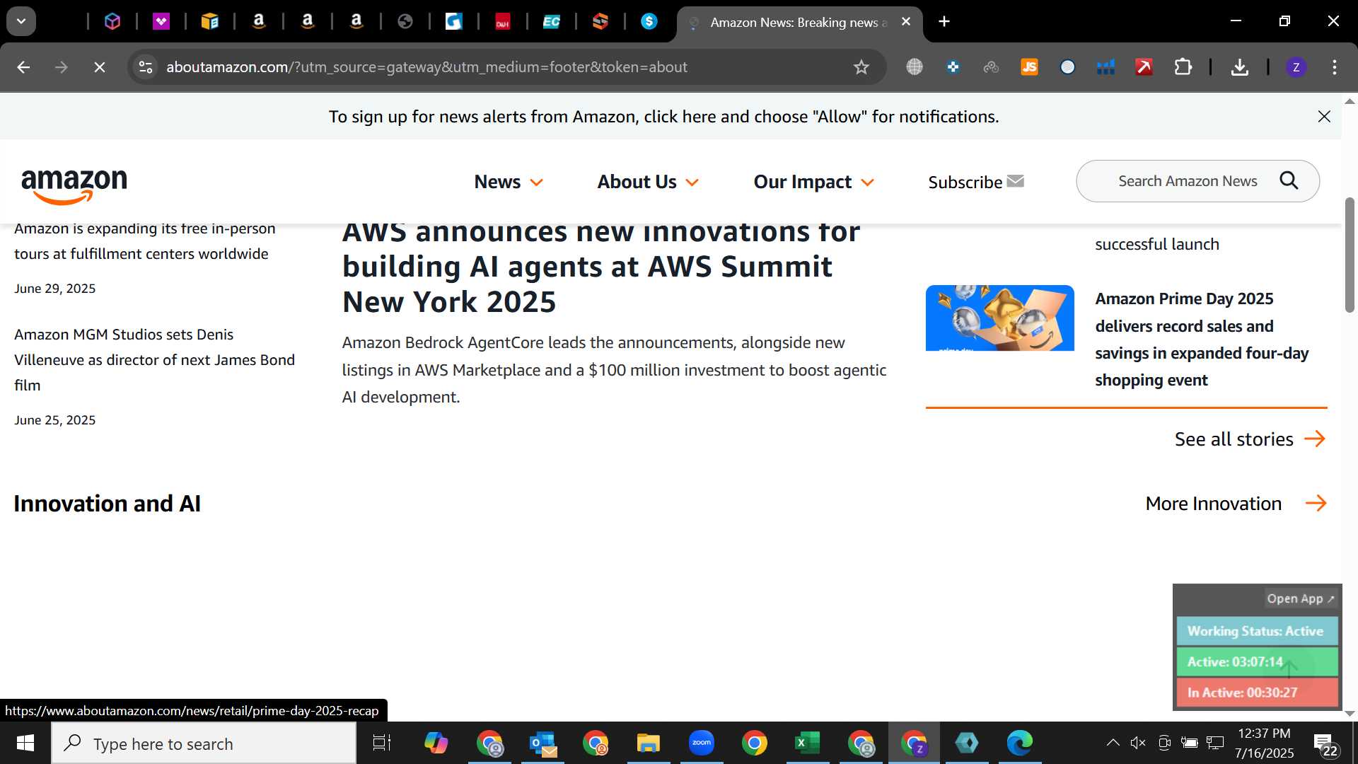Image resolution: width=1358 pixels, height=764 pixels.
Task: Switch to the teal EC icon tab
Action: (552, 22)
